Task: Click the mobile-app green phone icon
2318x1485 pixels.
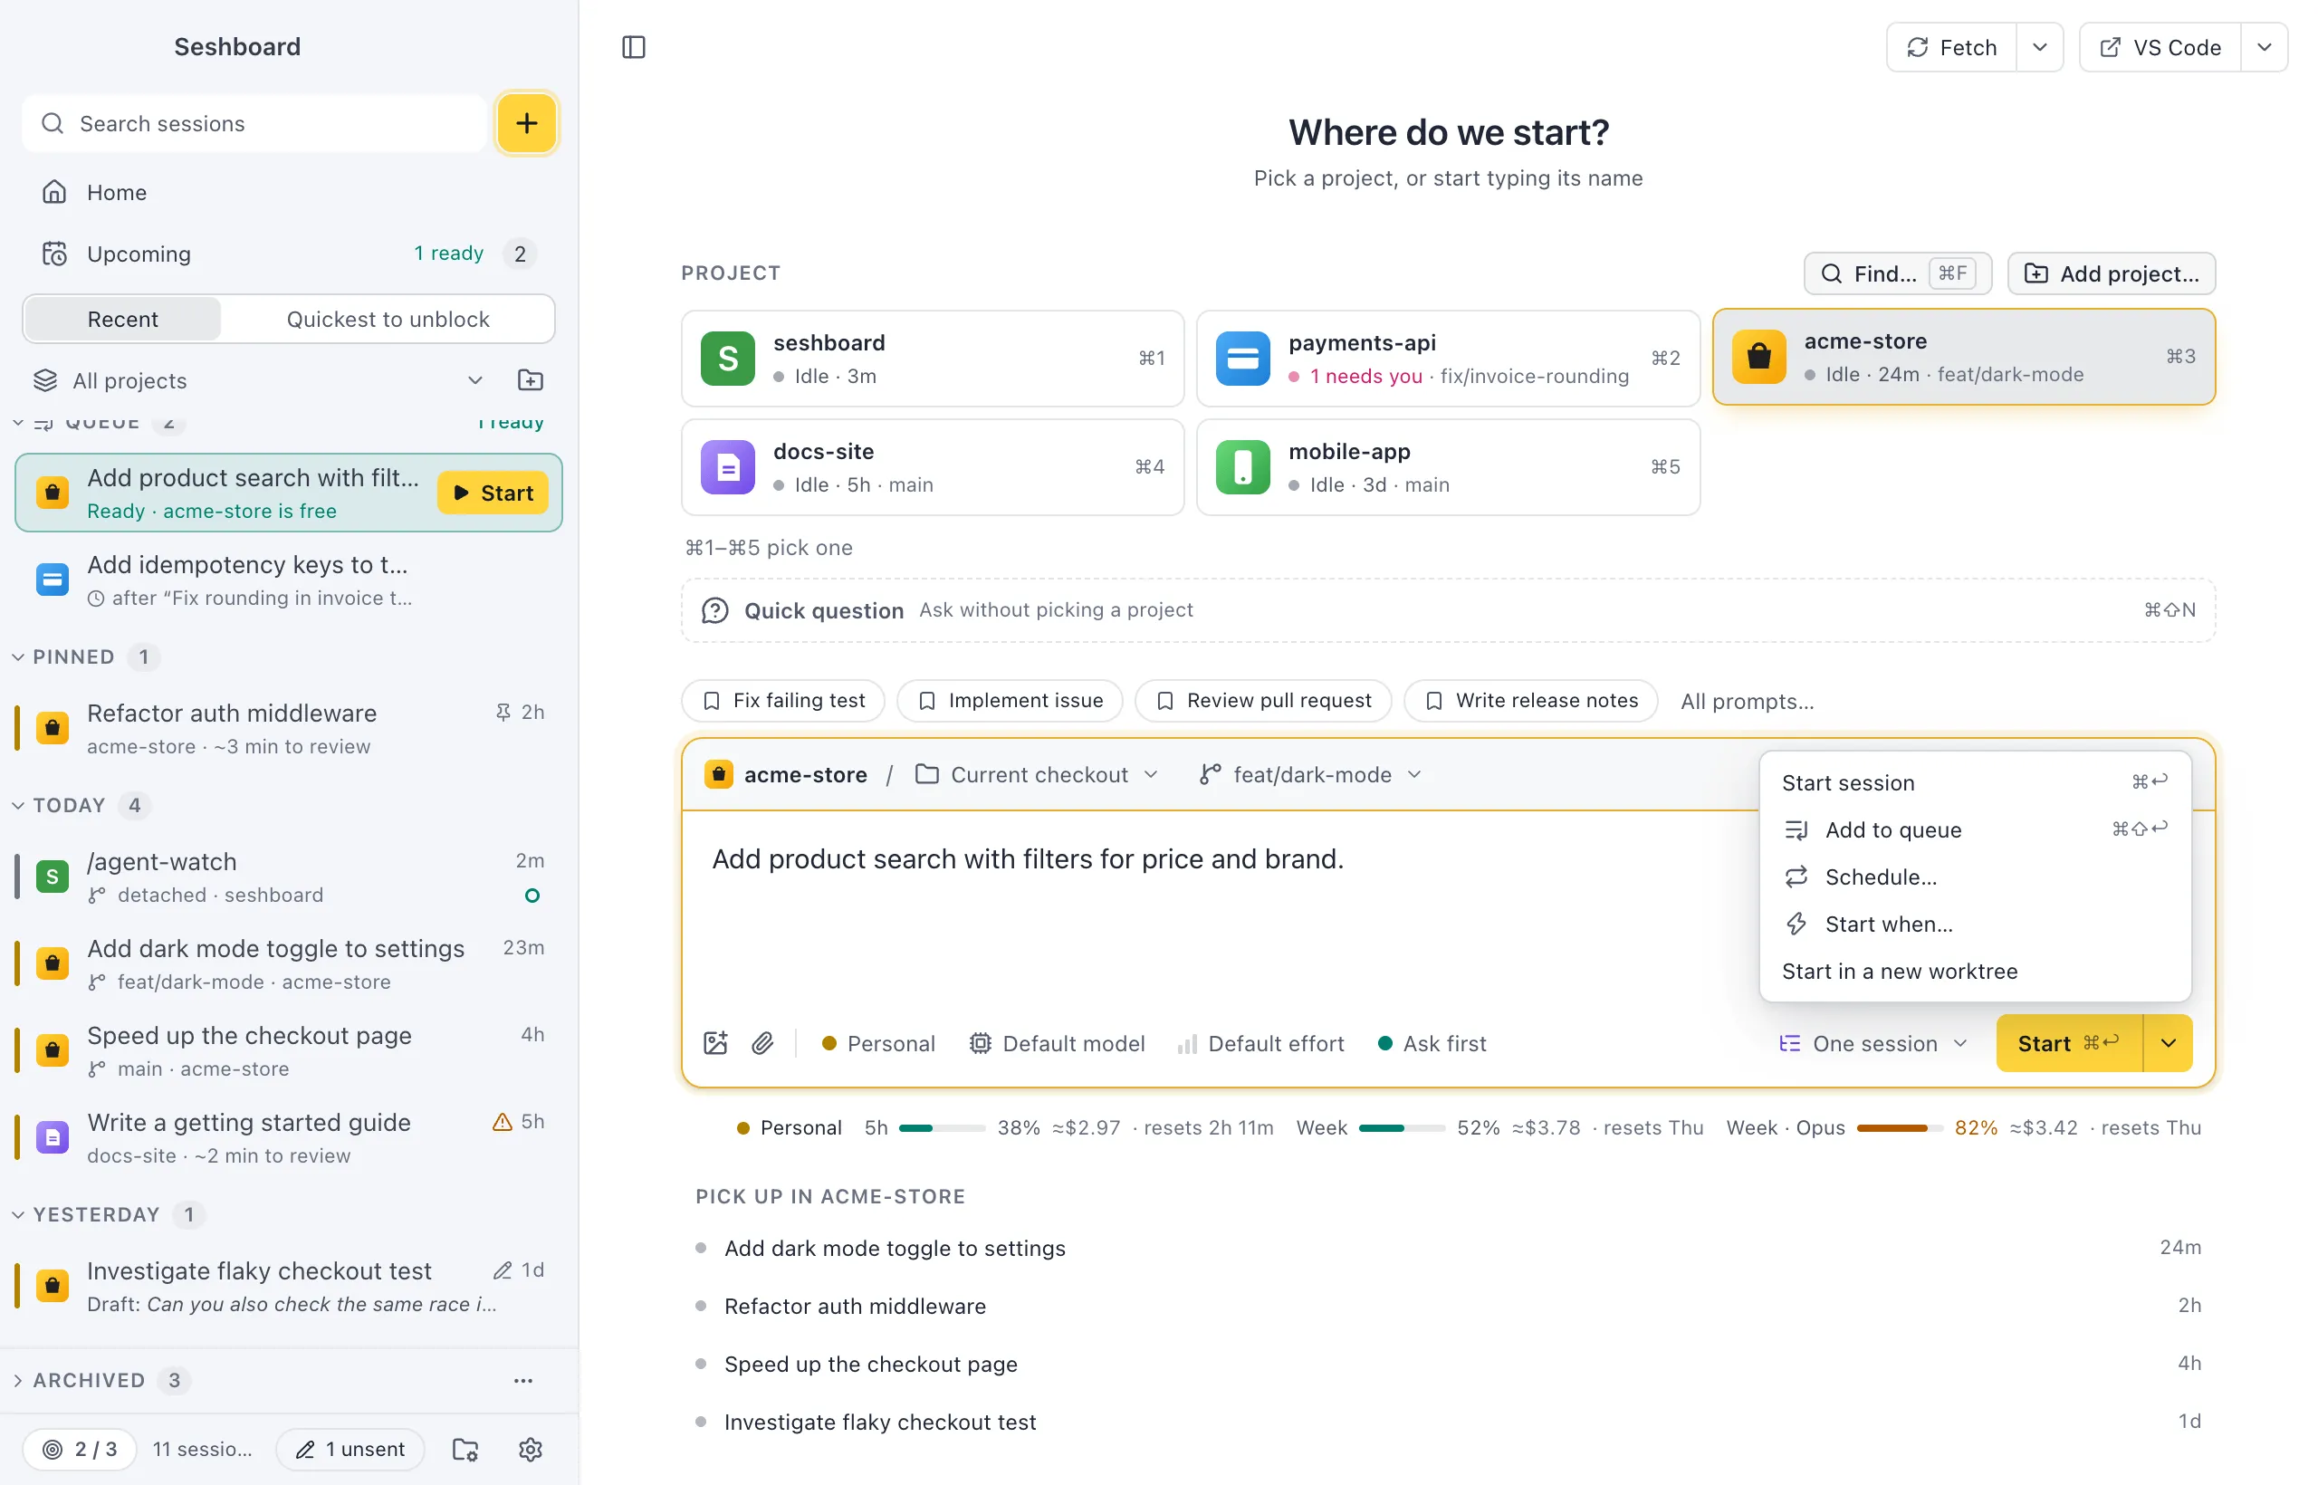Action: tap(1243, 467)
